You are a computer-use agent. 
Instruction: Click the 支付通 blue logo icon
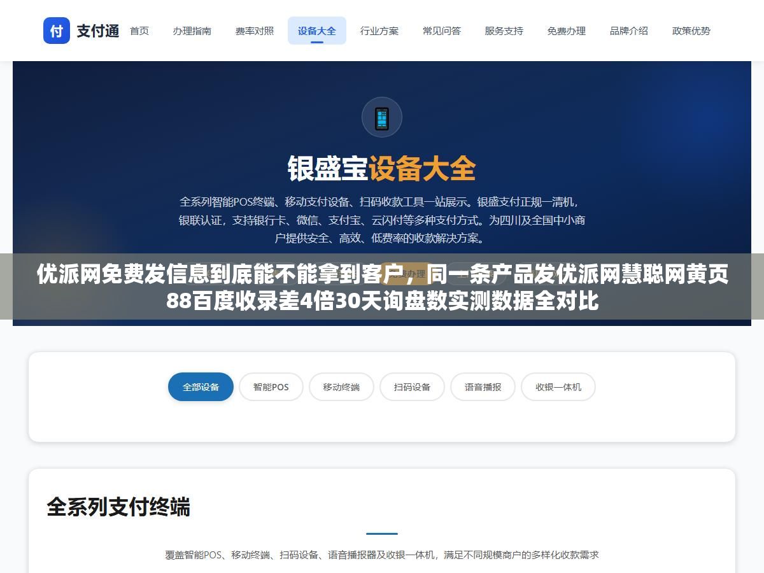coord(57,31)
